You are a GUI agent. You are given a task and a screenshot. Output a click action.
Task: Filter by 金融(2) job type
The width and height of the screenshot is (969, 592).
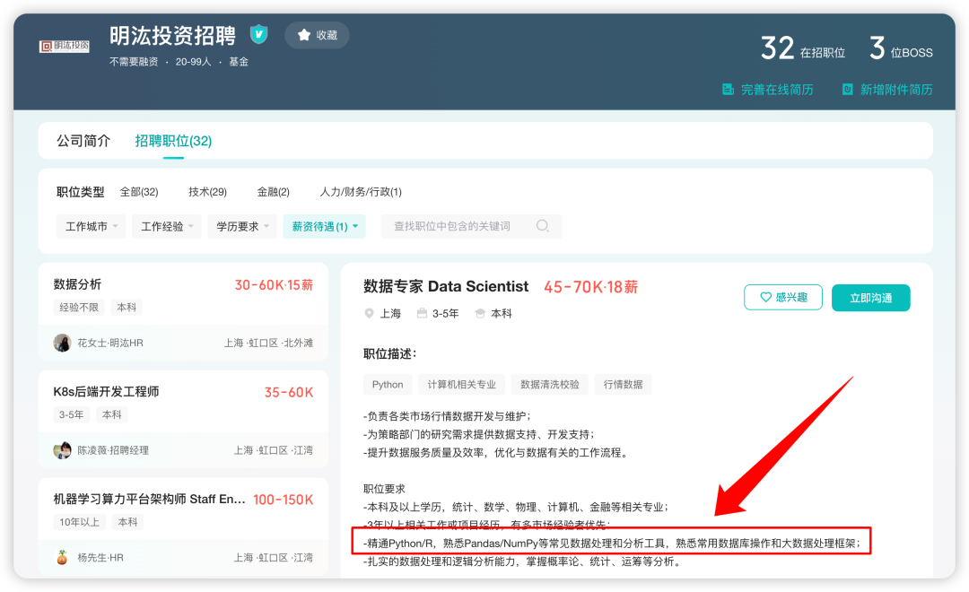(x=273, y=192)
